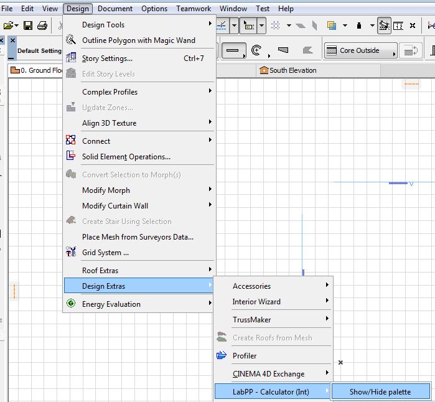Expand the Design Tools submenu
Viewport: 435px width, 402px height.
click(139, 25)
